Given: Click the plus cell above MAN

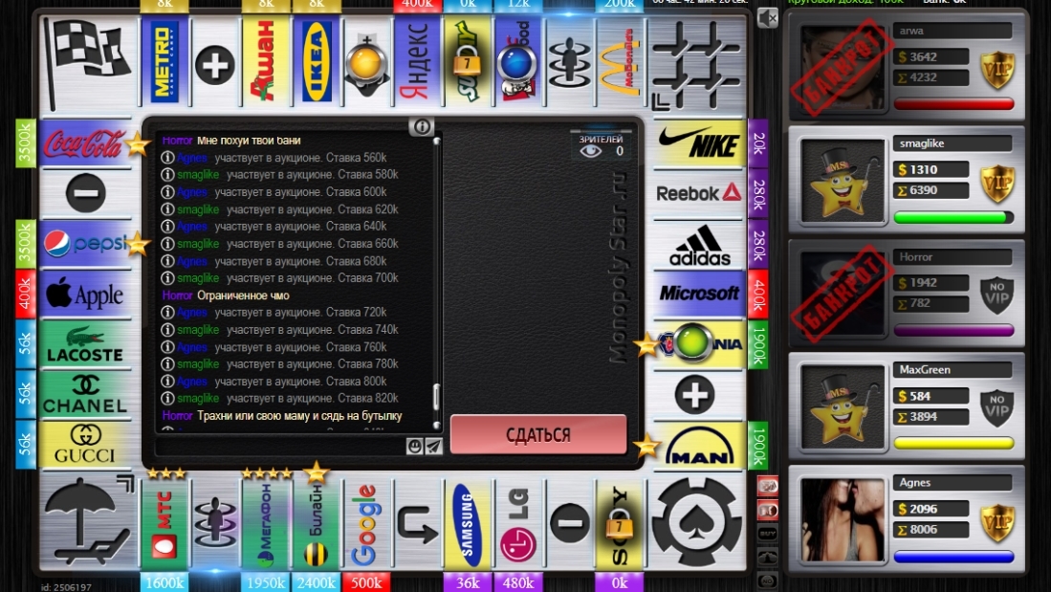Looking at the screenshot, I should tap(695, 394).
